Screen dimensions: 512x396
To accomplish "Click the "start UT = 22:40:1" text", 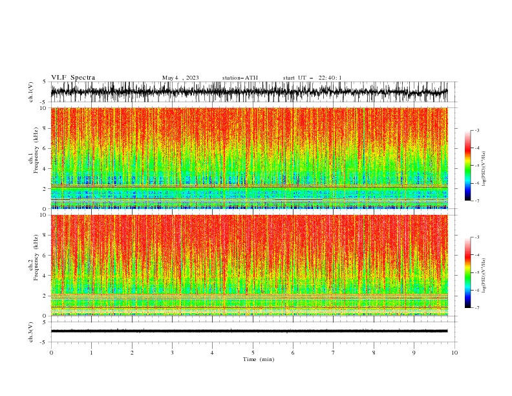I will 312,78.
